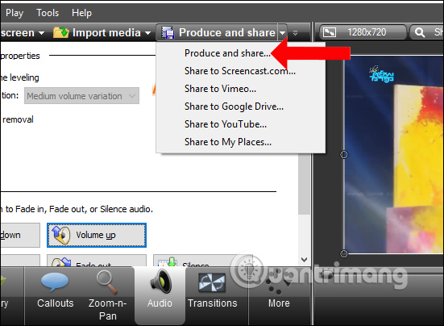The image size is (444, 326).
Task: Click the scroll down arrow of audio panel
Action: [304, 259]
